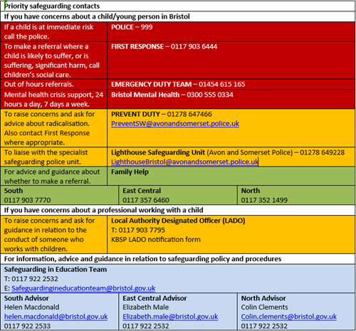This screenshot has width=356, height=331.
Task: Open helen.macdonald@bristol.gov.uk email link
Action: pyautogui.click(x=56, y=317)
